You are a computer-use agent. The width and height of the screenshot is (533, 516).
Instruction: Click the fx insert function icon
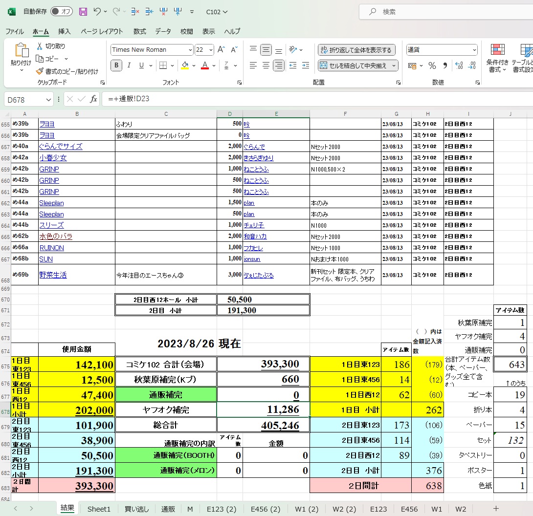tap(93, 99)
